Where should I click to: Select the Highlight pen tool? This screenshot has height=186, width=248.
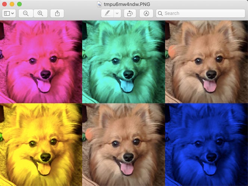coord(108,13)
